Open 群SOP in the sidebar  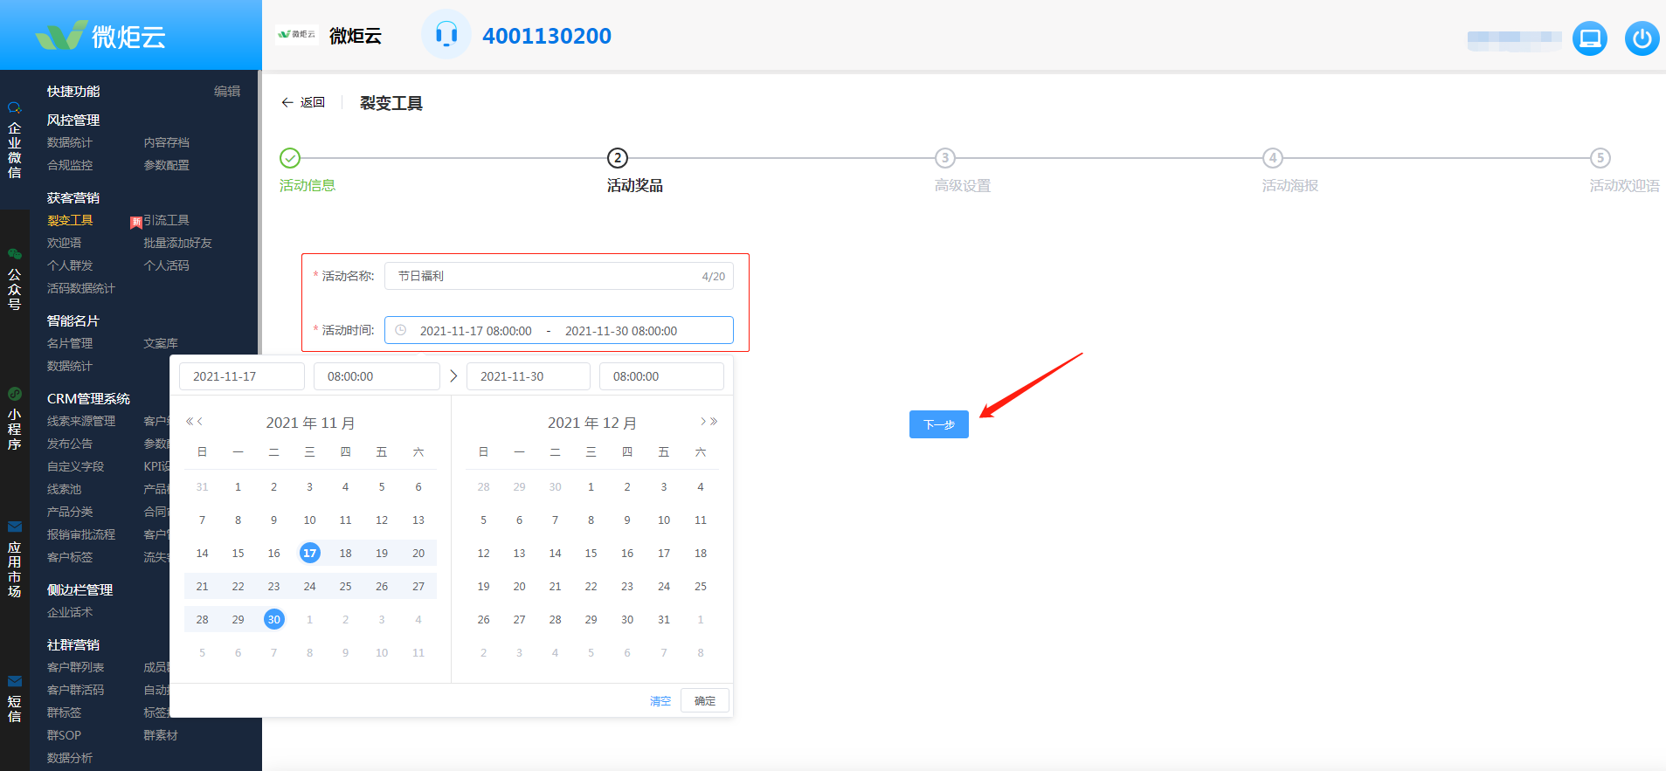tap(64, 736)
